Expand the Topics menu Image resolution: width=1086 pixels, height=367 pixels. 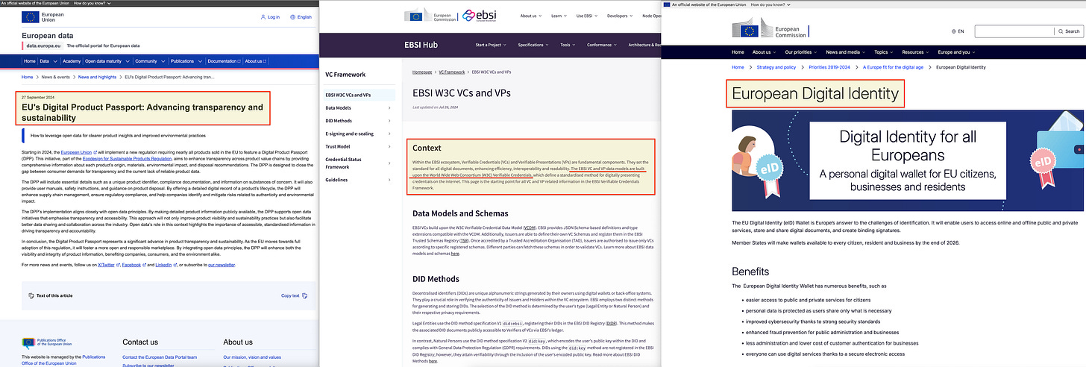883,52
